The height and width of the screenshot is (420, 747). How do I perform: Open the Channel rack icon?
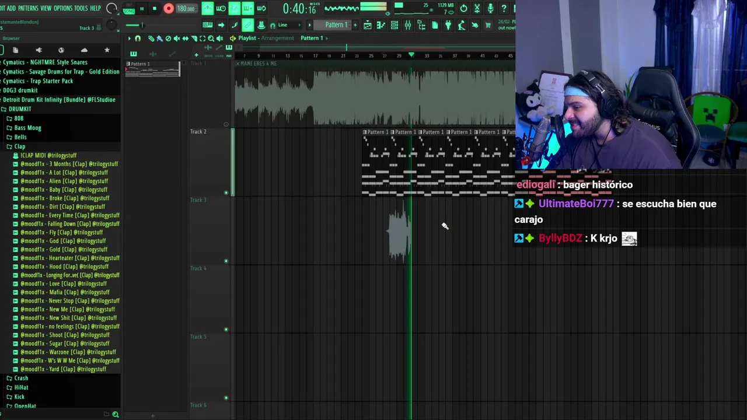(395, 24)
